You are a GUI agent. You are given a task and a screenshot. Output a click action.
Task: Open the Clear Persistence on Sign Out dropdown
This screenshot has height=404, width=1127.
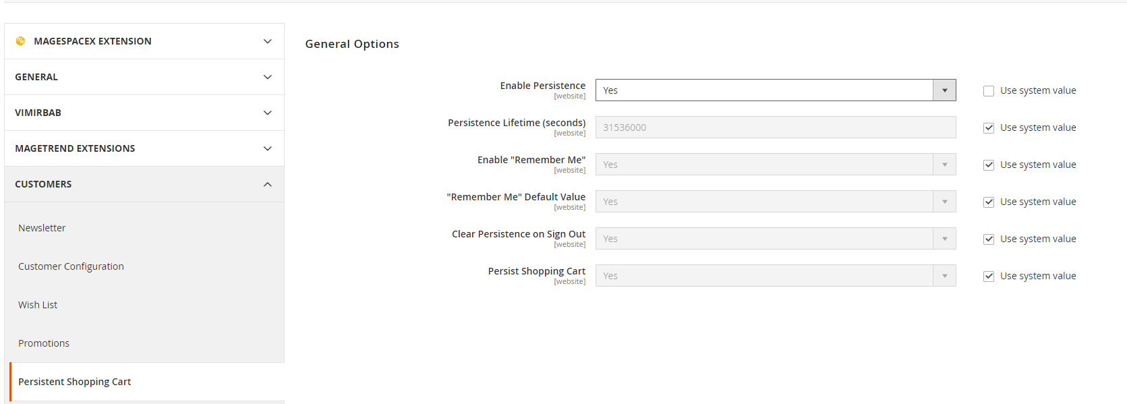944,238
